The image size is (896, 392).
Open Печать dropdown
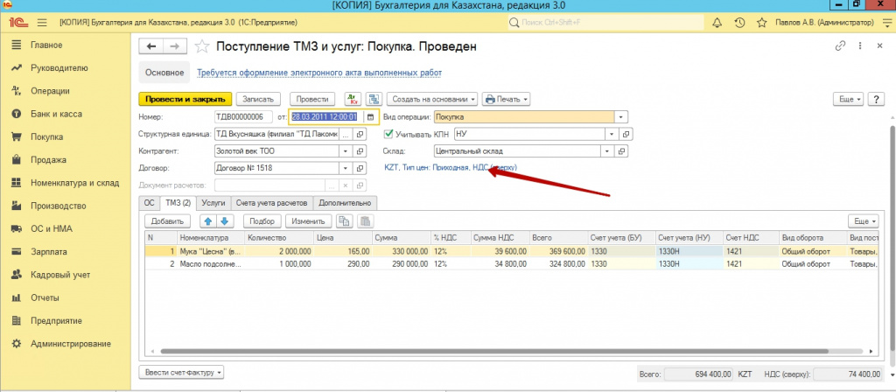(507, 99)
